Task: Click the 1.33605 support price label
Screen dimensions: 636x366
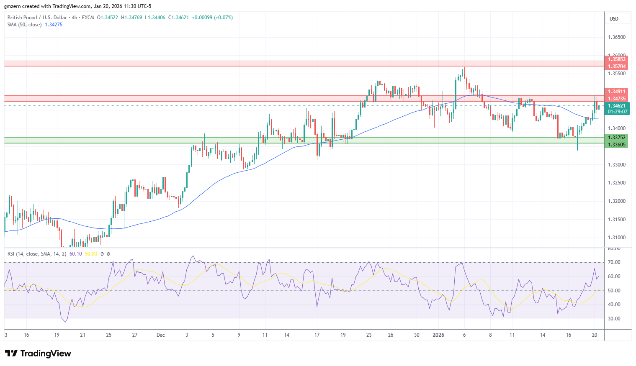Action: (x=617, y=145)
